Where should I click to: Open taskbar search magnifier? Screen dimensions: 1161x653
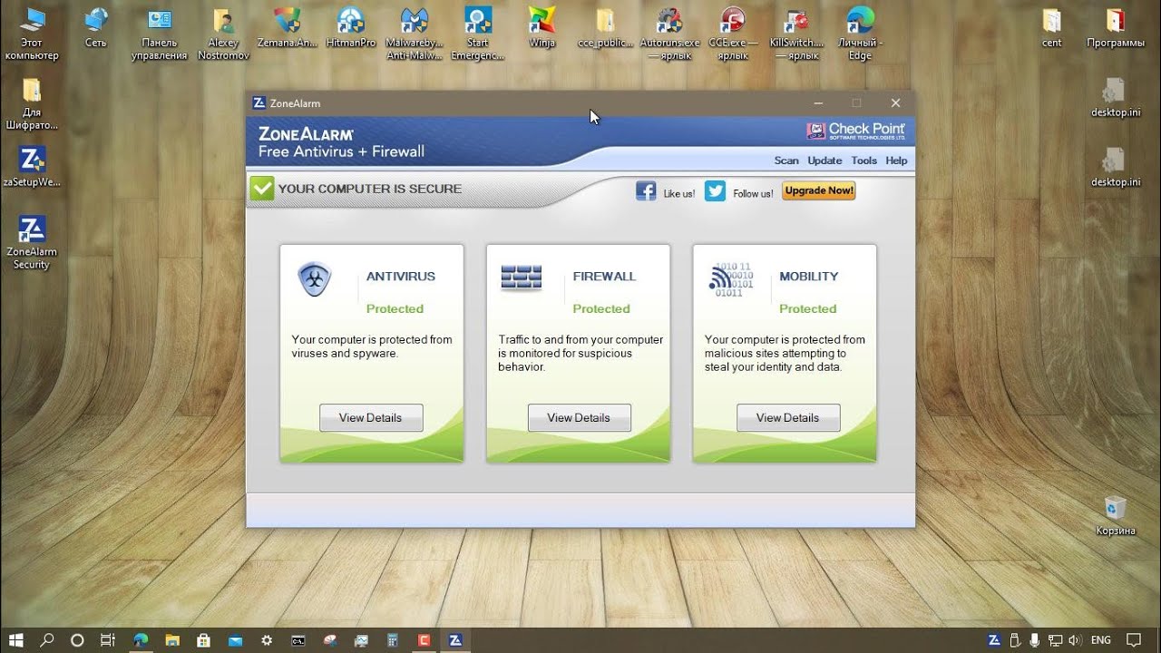[x=47, y=640]
